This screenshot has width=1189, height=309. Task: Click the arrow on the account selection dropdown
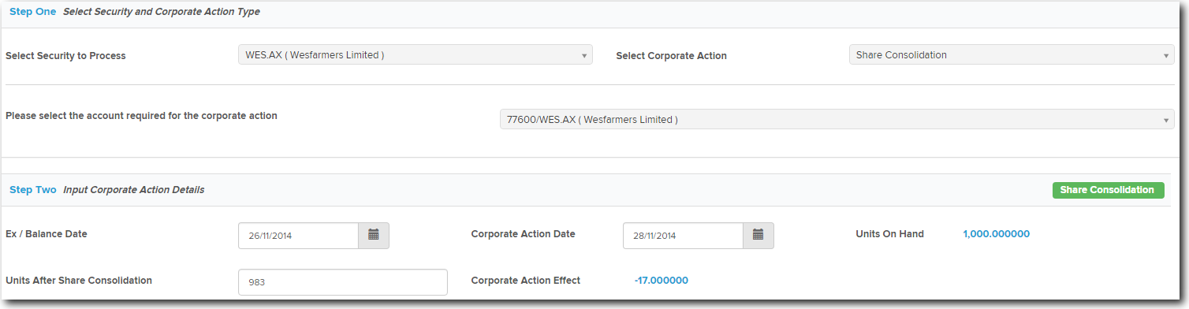[1166, 120]
